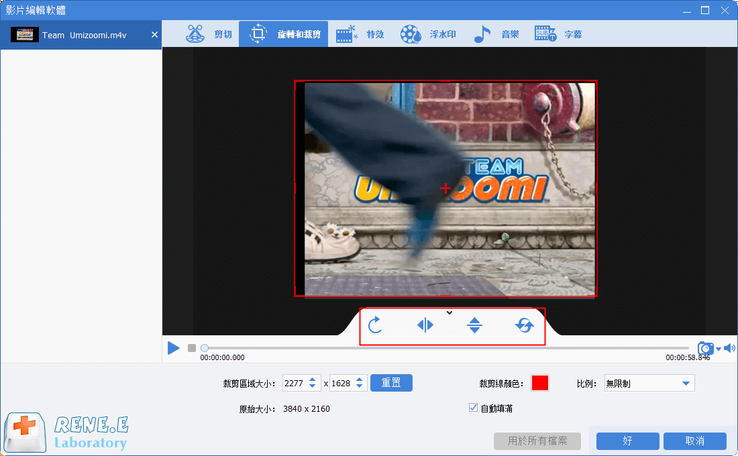Click the crop height field showing 1628

341,383
